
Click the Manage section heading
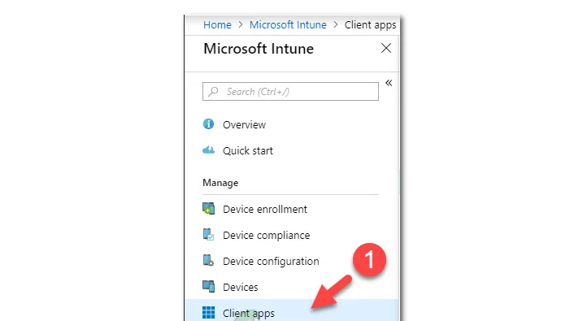[x=220, y=183]
